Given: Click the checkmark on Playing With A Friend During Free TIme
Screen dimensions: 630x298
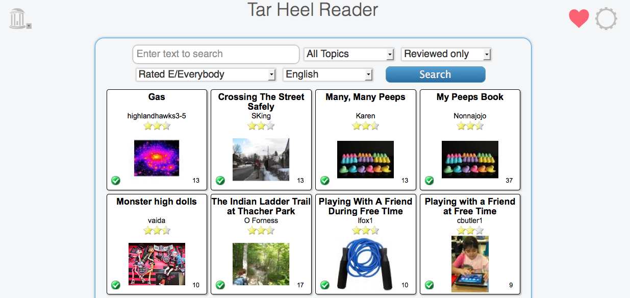Looking at the screenshot, I should pyautogui.click(x=325, y=285).
